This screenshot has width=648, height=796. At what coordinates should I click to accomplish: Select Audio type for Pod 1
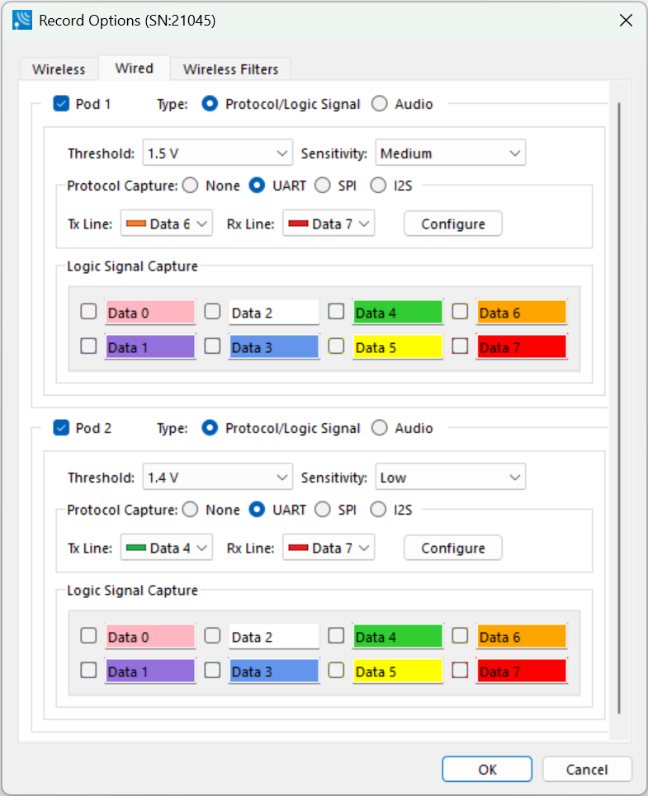[380, 104]
